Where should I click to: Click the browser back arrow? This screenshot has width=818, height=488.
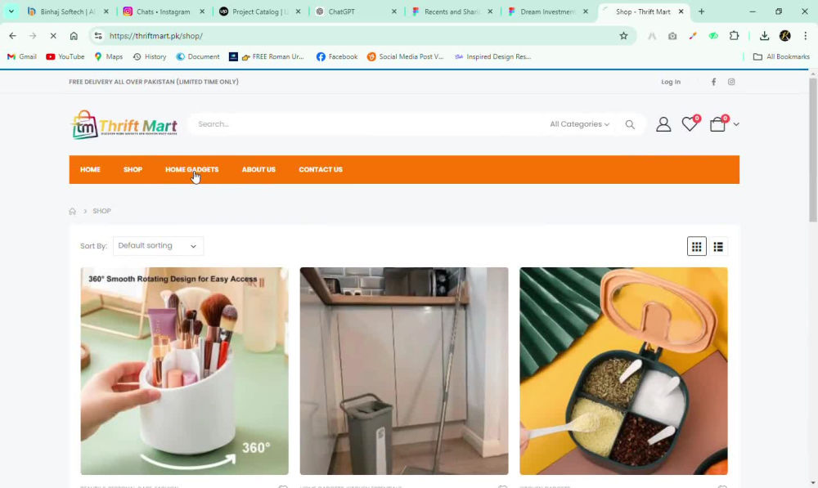(x=12, y=36)
